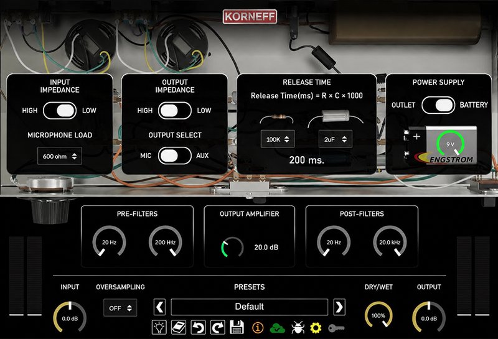The image size is (498, 339).
Task: Click the large black hardware knob
Action: pyautogui.click(x=50, y=210)
